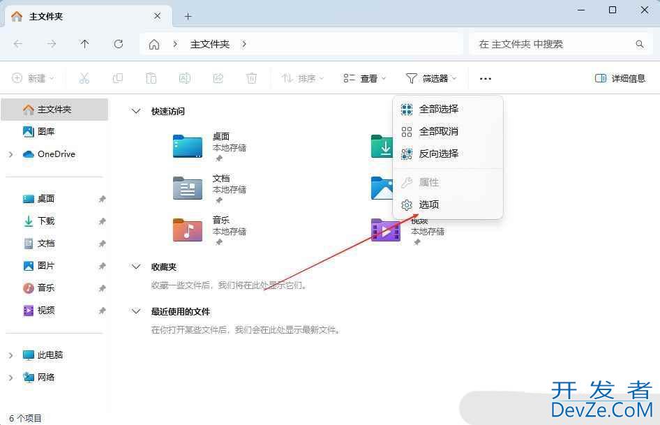Click the Delete trash icon
660x425 pixels.
coord(252,78)
